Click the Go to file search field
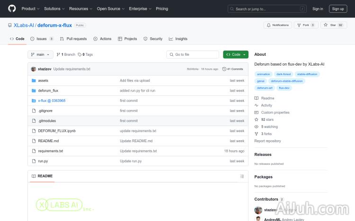Screen dimensions: 355x221 [193, 55]
